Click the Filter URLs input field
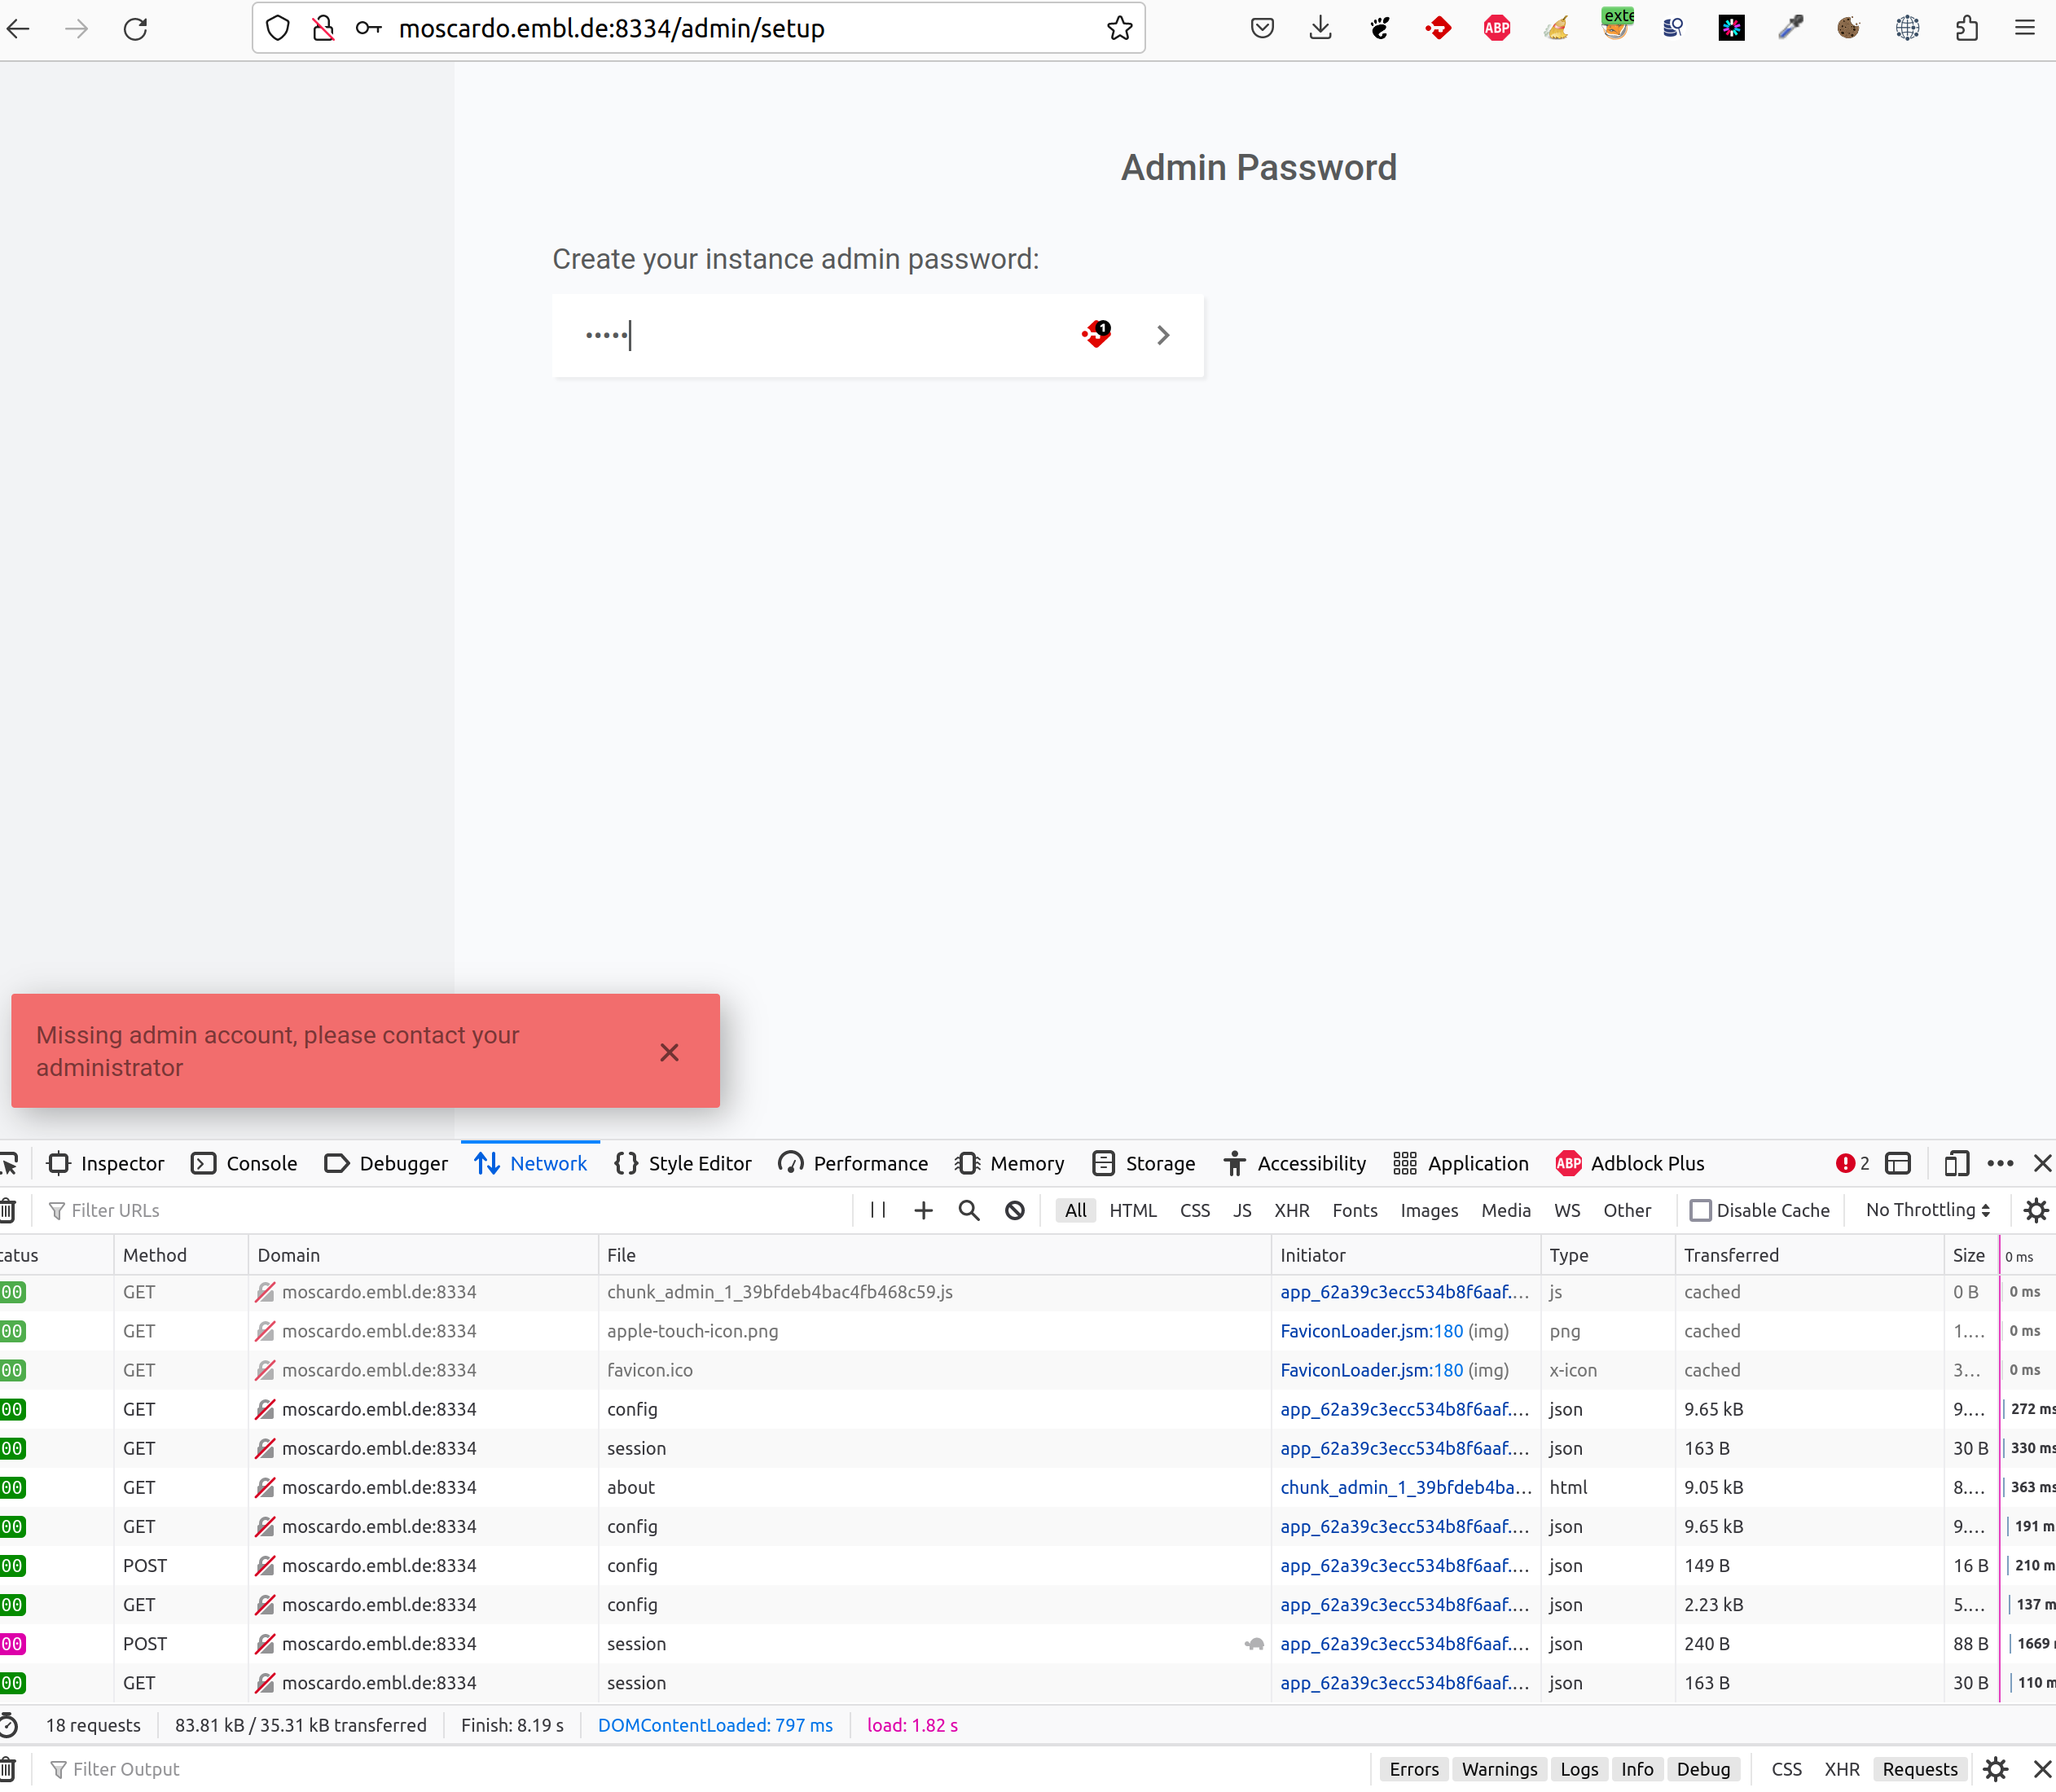Image resolution: width=2056 pixels, height=1792 pixels. point(115,1210)
